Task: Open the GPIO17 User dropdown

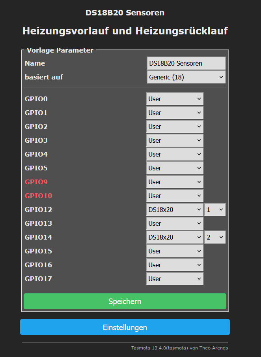Action: tap(175, 279)
